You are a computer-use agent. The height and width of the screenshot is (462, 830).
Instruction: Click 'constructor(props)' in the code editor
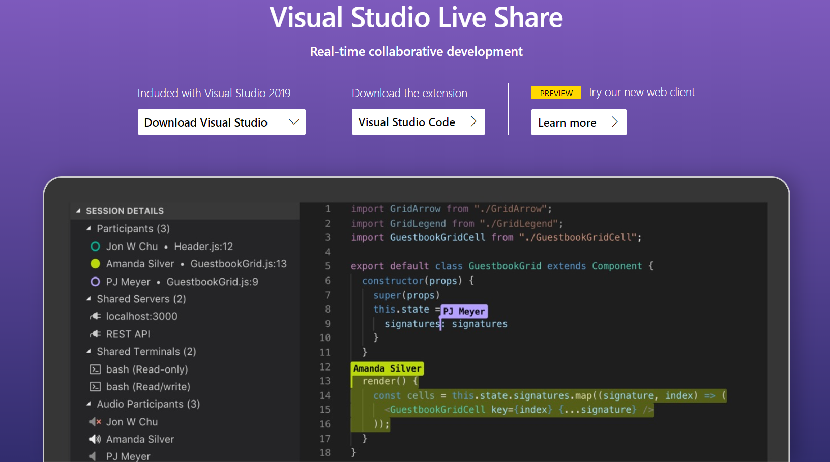click(x=412, y=281)
